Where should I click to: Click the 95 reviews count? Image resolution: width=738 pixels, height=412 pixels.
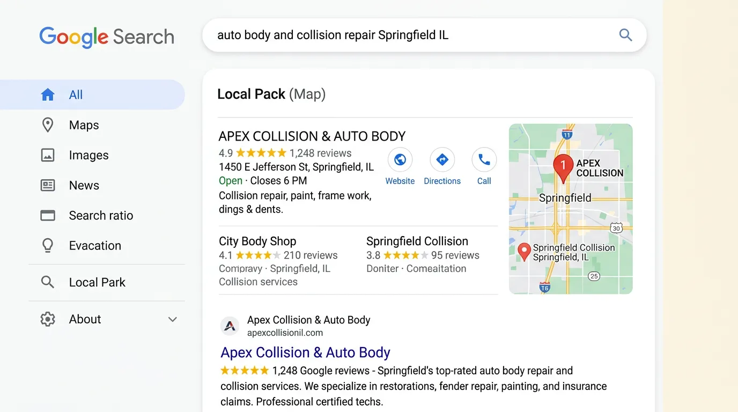[x=455, y=255]
